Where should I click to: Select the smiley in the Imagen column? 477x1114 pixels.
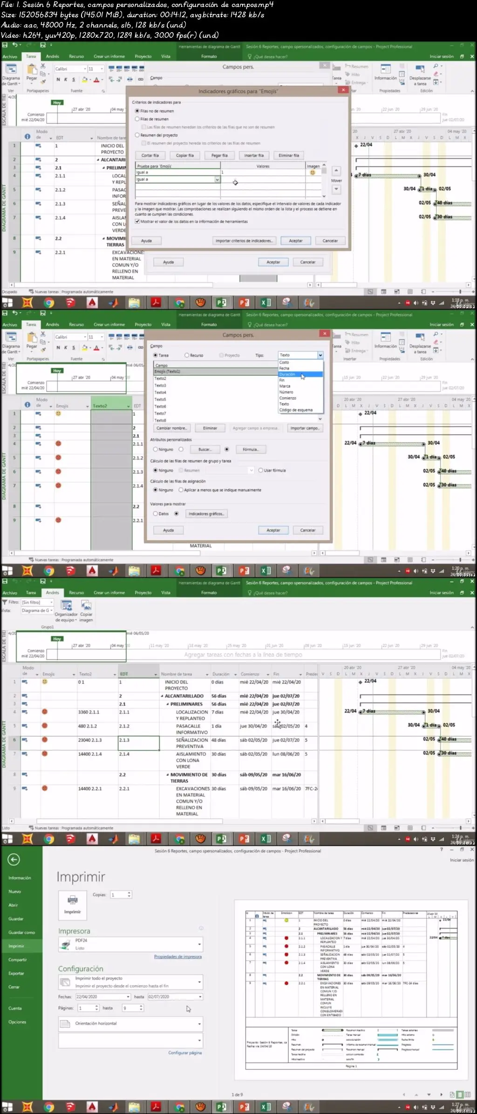[x=313, y=173]
